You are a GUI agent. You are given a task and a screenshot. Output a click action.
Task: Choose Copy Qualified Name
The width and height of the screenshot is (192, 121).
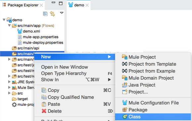pyautogui.click(x=71, y=97)
